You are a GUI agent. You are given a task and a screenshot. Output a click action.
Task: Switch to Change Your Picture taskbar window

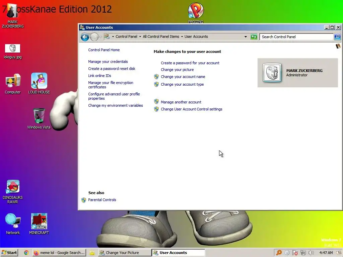125,253
